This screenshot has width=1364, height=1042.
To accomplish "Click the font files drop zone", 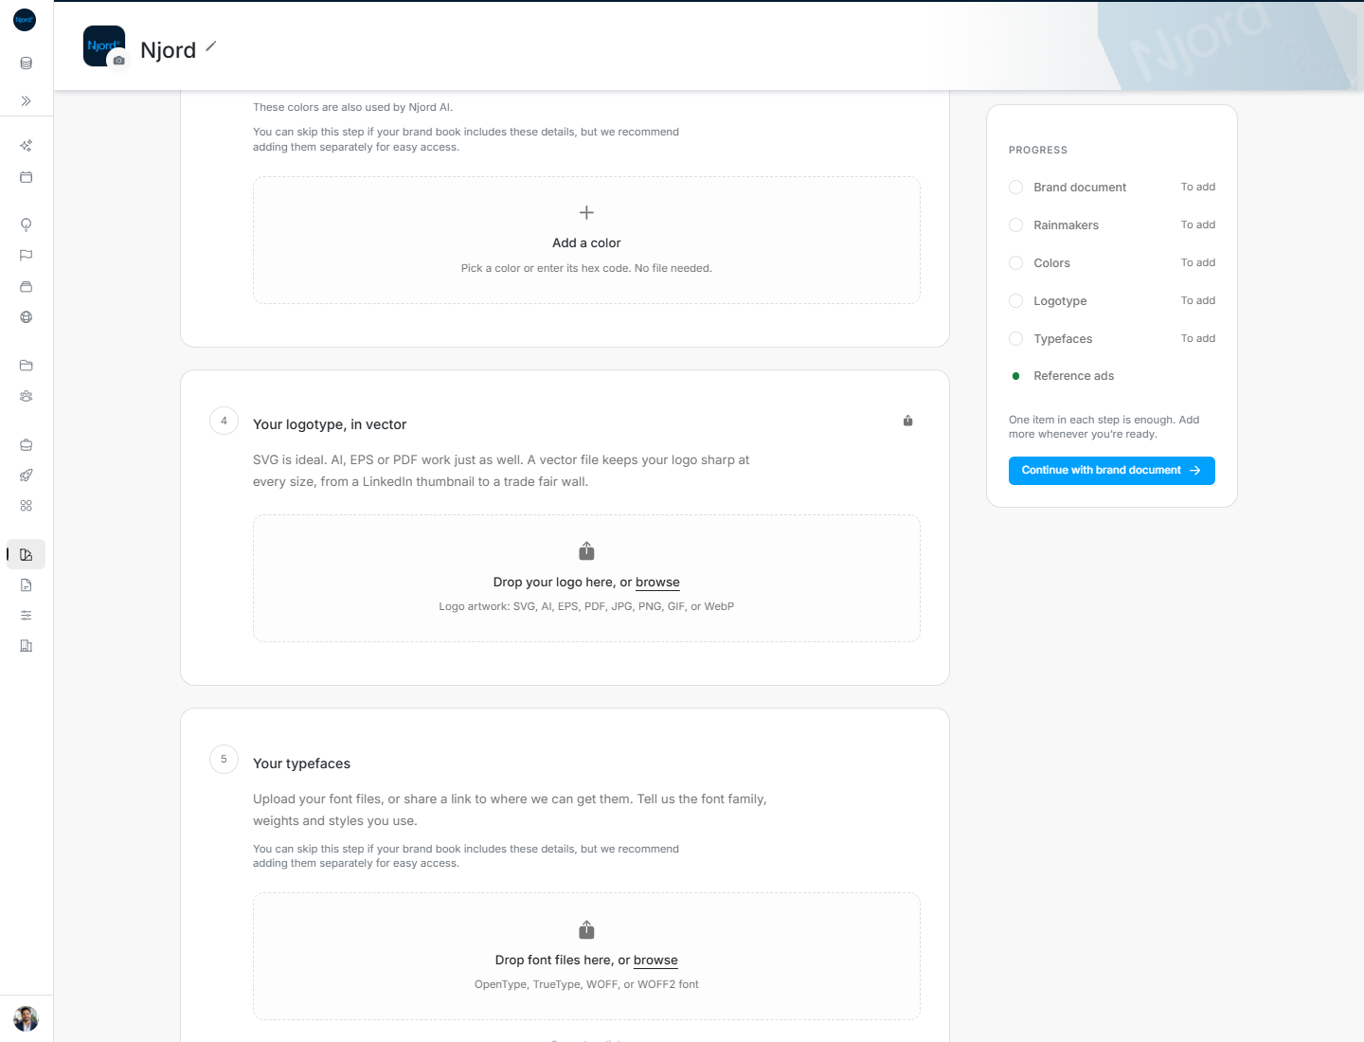I will click(x=586, y=957).
